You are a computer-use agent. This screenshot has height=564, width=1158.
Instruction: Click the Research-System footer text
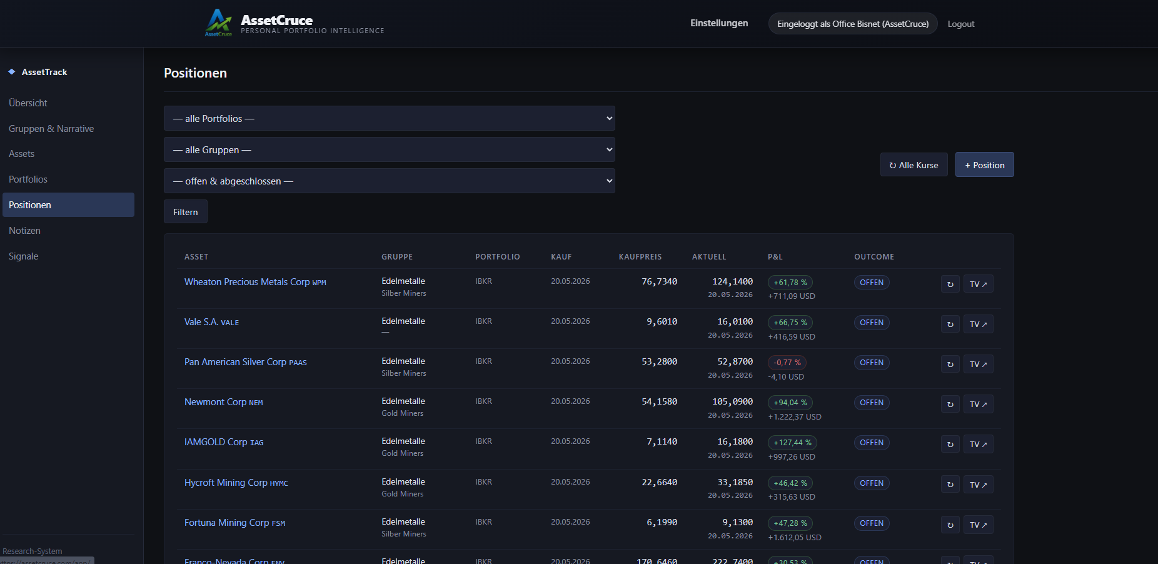coord(33,551)
